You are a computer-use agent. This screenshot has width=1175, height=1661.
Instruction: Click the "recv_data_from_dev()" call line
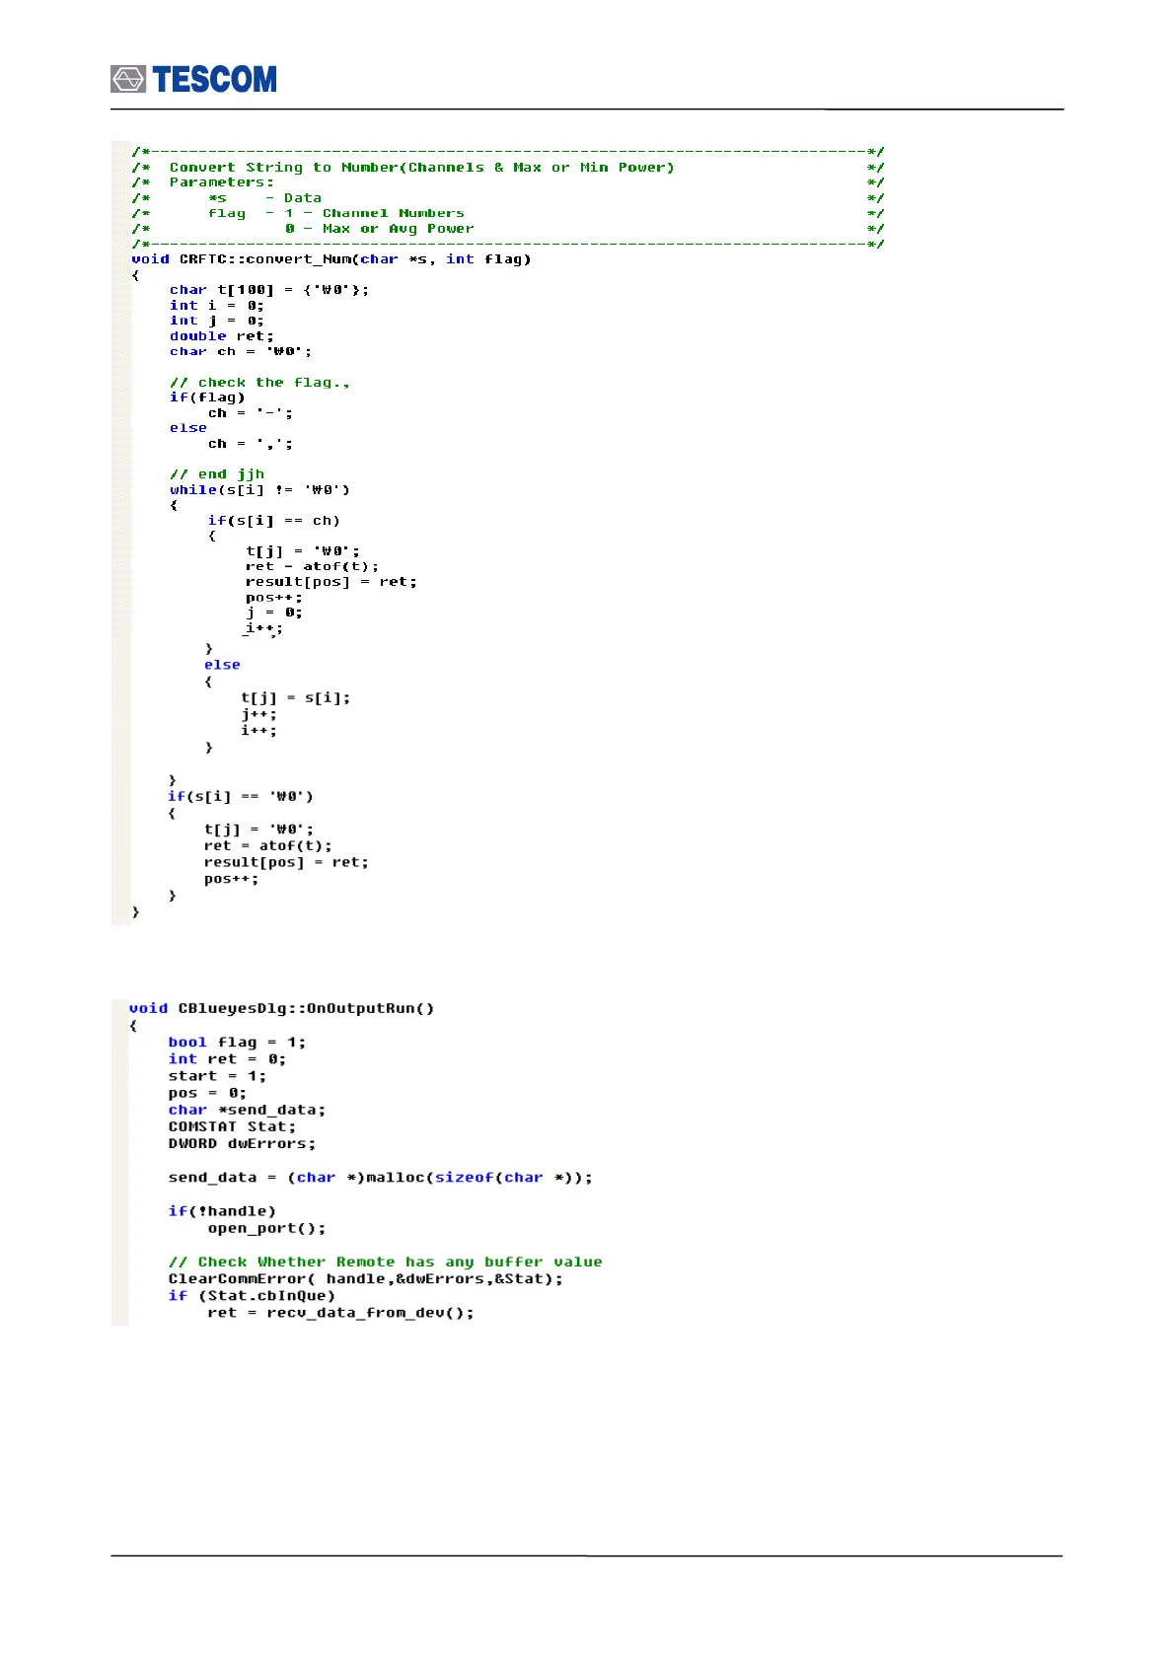pyautogui.click(x=340, y=1313)
